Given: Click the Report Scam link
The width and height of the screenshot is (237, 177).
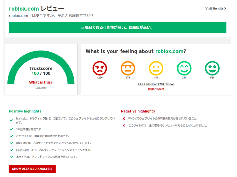Looking at the screenshot, I should (156, 89).
